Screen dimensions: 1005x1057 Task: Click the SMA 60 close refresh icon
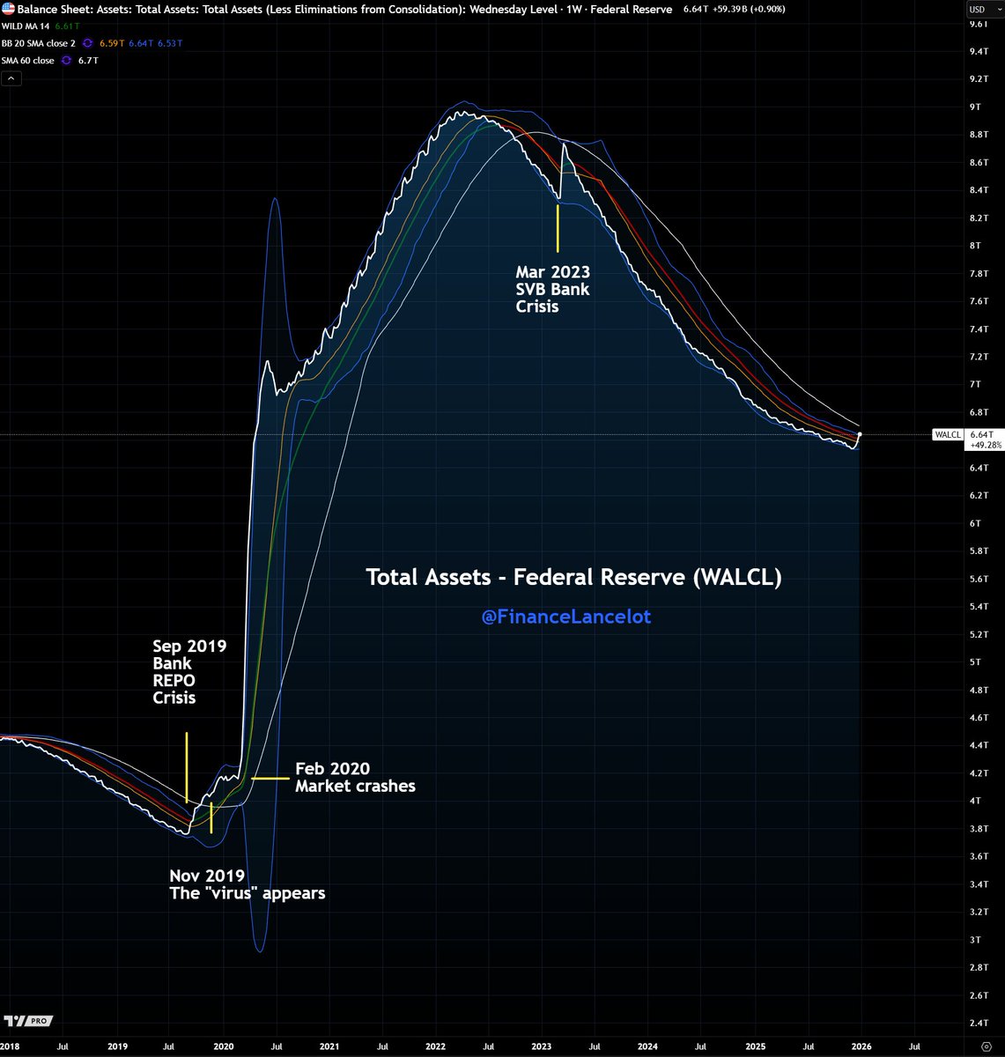66,61
